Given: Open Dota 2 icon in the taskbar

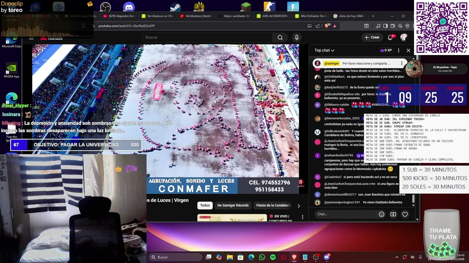Looking at the screenshot, I should 284,257.
